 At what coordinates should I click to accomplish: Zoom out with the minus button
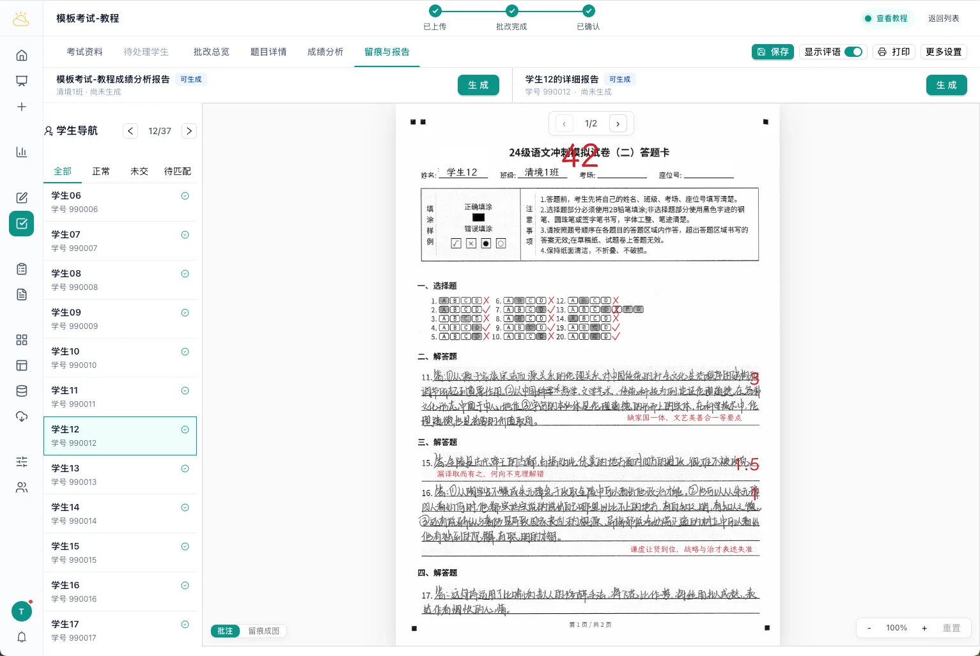click(869, 628)
